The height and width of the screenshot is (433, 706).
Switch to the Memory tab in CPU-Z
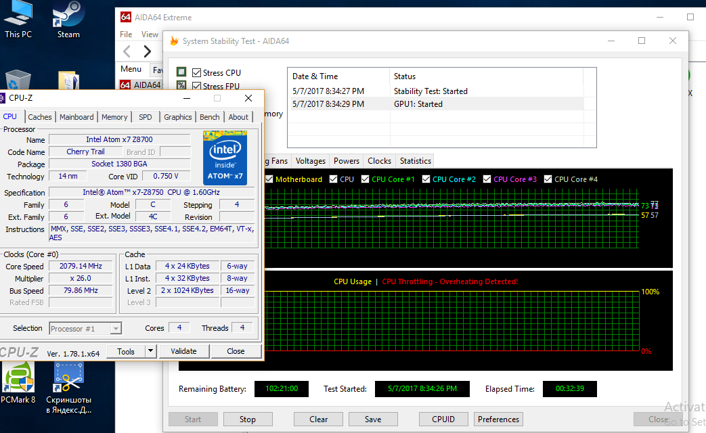[x=114, y=117]
